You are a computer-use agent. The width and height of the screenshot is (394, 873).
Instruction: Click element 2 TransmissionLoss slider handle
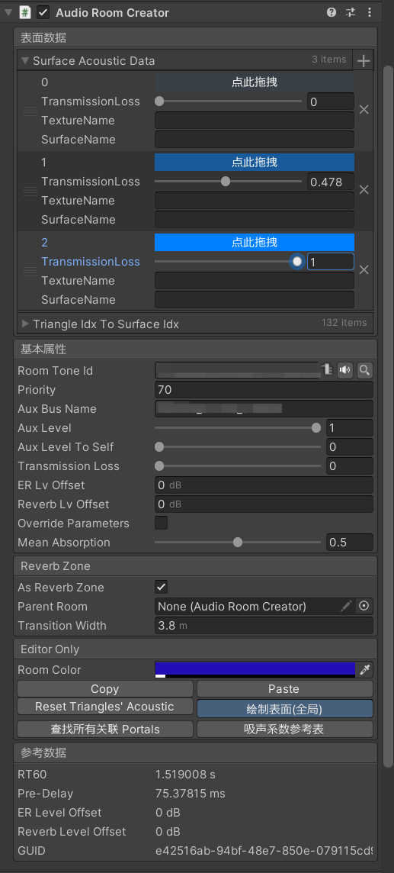pos(297,261)
